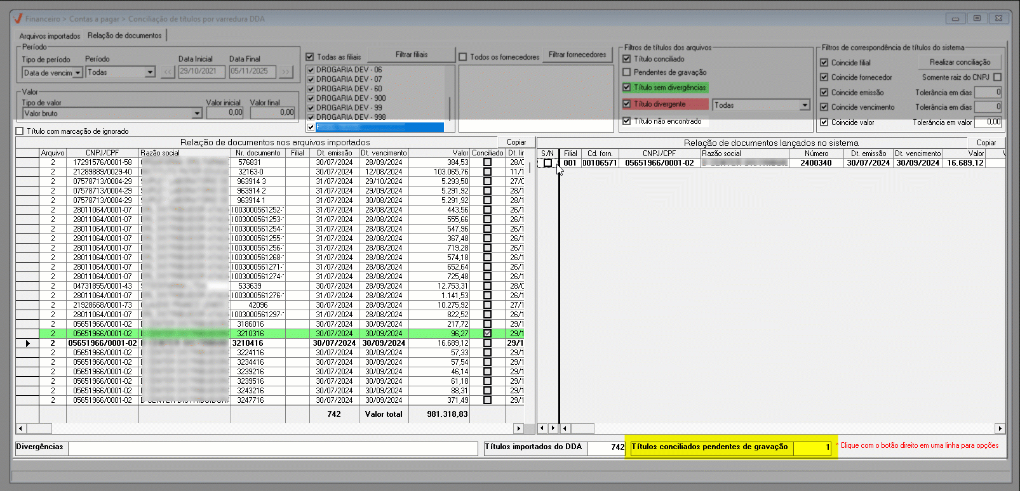Select the Relação de documentos tab
1020x491 pixels.
pos(124,36)
